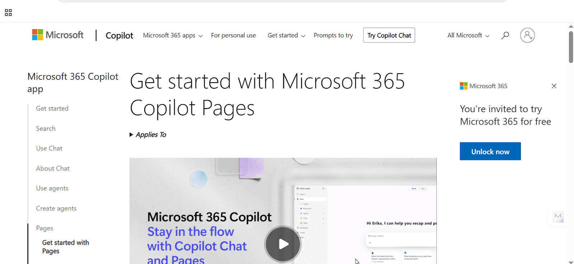
Task: Go to For personal use
Action: click(x=233, y=35)
